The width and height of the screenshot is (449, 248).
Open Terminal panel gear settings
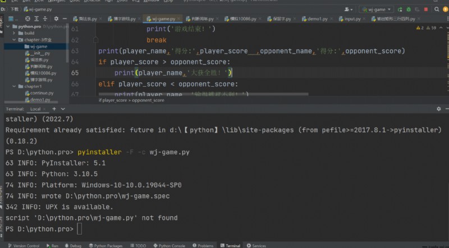[439, 109]
